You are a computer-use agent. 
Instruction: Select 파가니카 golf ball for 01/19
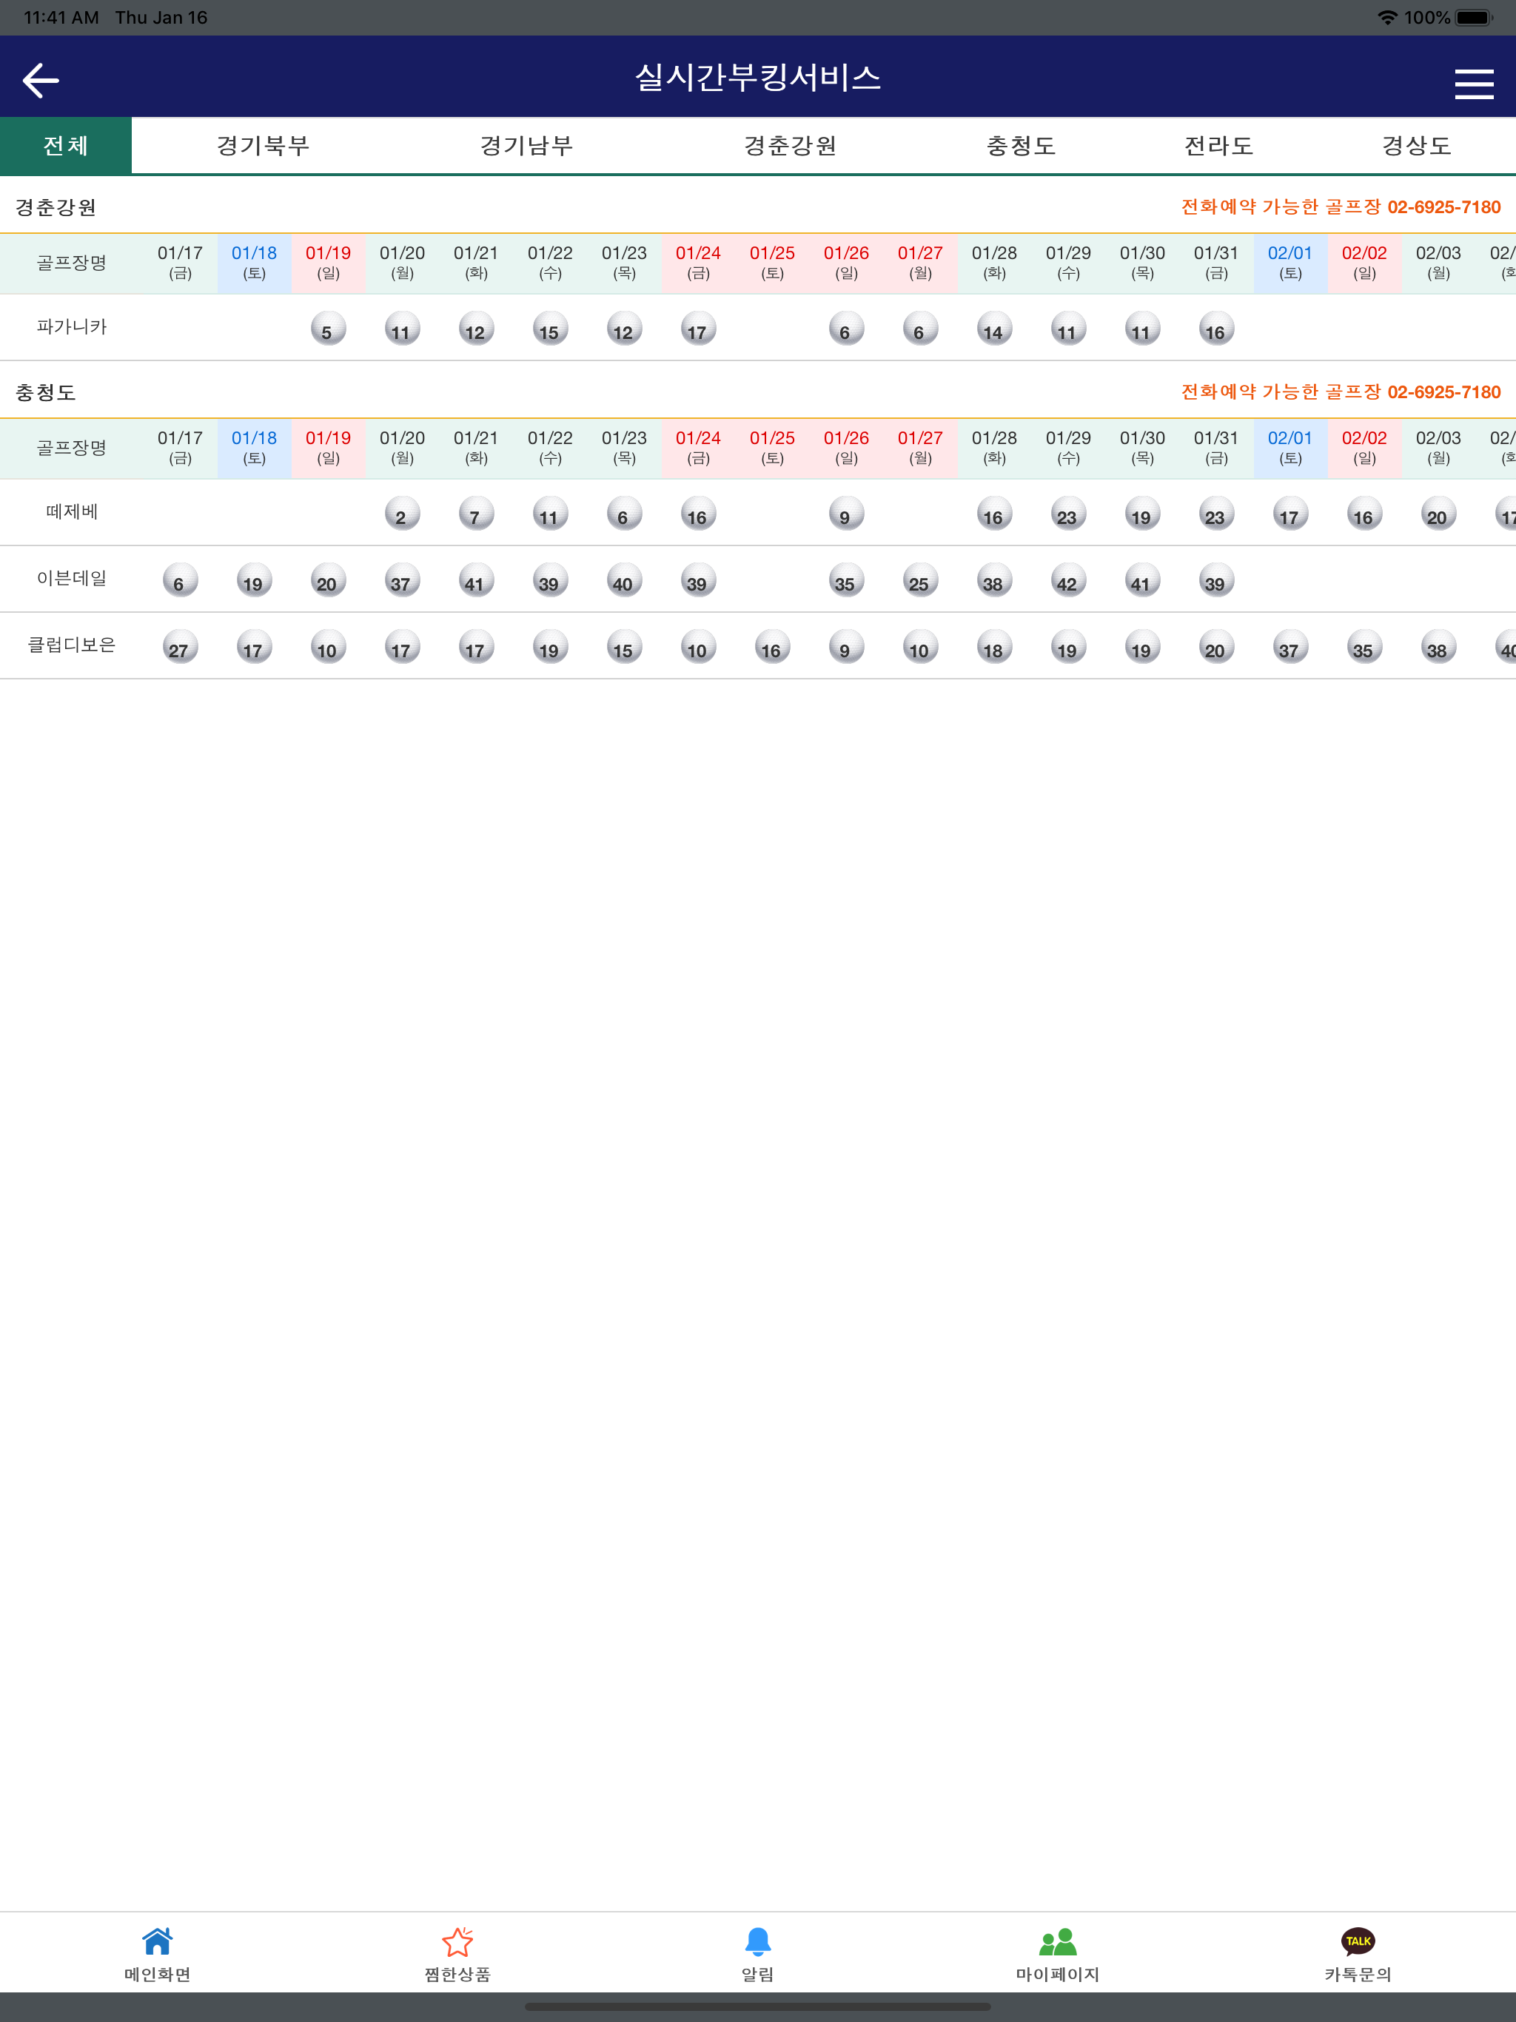(328, 329)
